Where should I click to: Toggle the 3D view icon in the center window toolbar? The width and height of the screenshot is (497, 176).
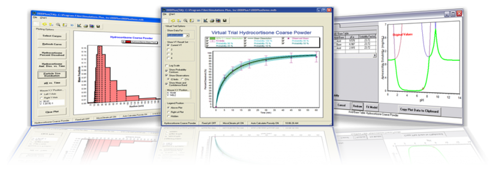pos(198,20)
